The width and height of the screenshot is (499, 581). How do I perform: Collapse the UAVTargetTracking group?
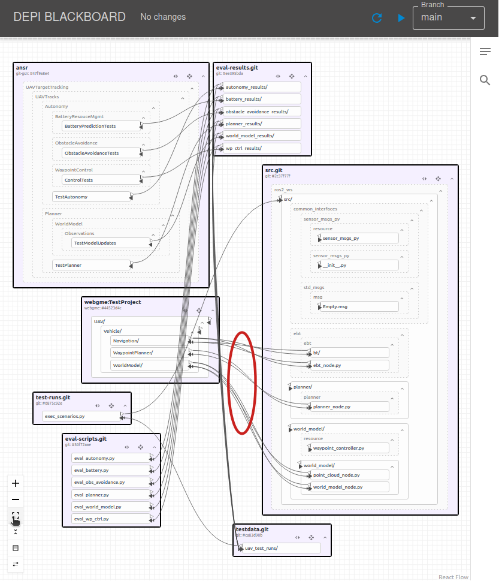pyautogui.click(x=192, y=89)
